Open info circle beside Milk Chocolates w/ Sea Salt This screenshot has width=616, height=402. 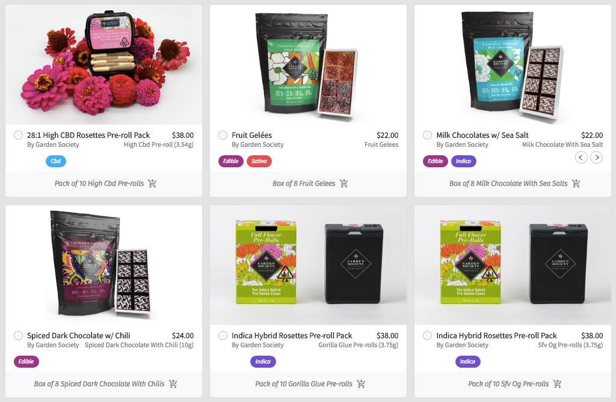[428, 135]
